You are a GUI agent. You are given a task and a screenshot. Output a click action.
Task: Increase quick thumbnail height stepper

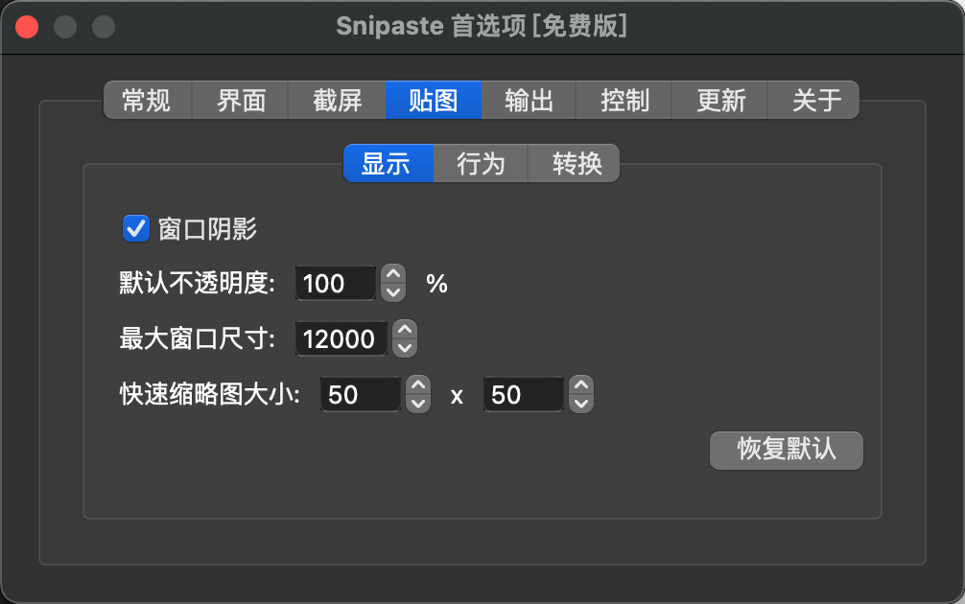coord(580,385)
